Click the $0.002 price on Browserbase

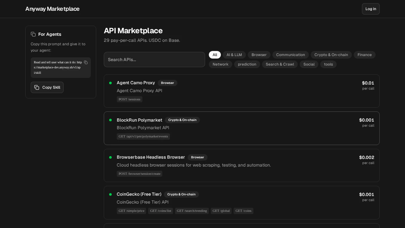point(366,157)
